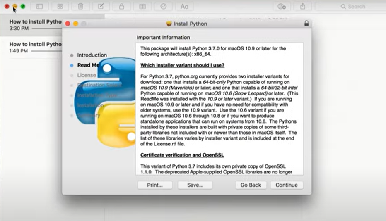Close the Install Python window

68,24
